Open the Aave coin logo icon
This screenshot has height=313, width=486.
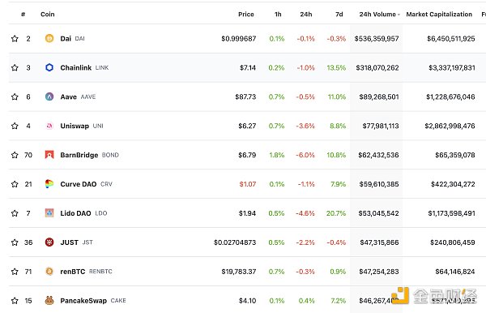49,96
